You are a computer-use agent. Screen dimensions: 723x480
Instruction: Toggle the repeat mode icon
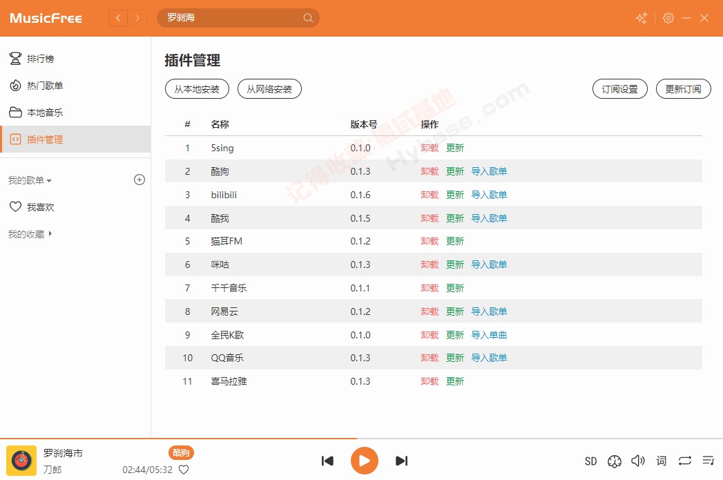685,461
